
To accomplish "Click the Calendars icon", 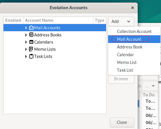I will click(31, 42).
